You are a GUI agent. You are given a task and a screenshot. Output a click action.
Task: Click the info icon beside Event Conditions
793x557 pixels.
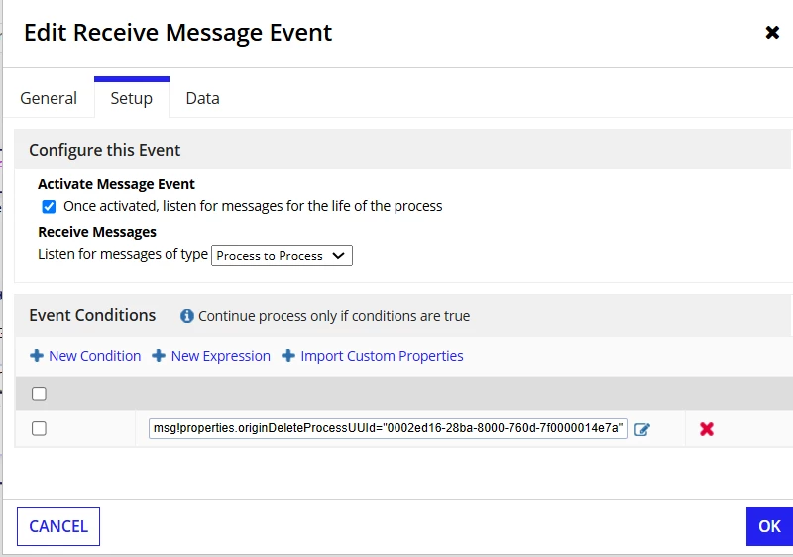[187, 316]
